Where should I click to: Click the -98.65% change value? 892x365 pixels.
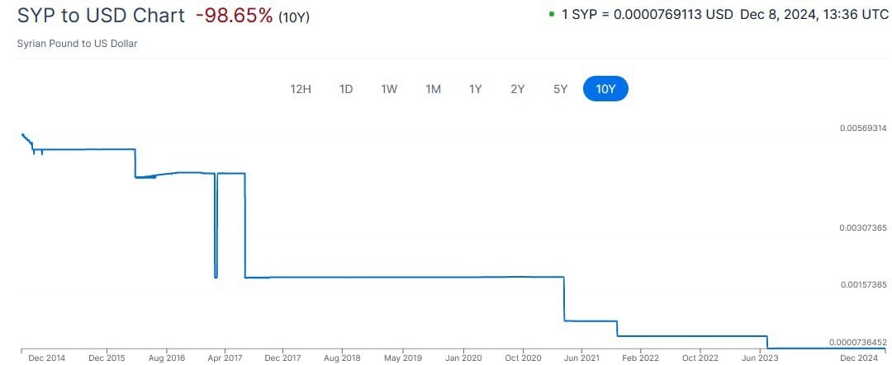[x=234, y=16]
